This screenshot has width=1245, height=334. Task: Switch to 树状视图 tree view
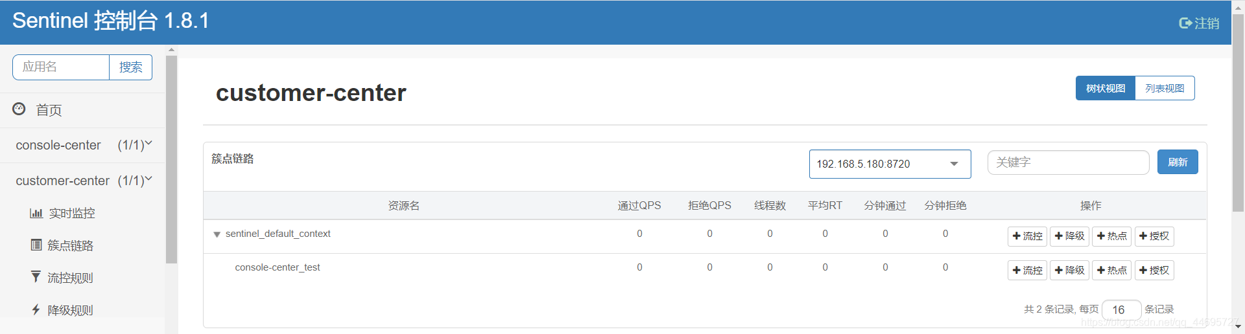1106,88
